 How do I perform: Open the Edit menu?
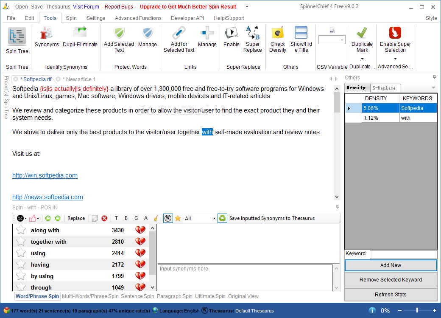pyautogui.click(x=30, y=18)
